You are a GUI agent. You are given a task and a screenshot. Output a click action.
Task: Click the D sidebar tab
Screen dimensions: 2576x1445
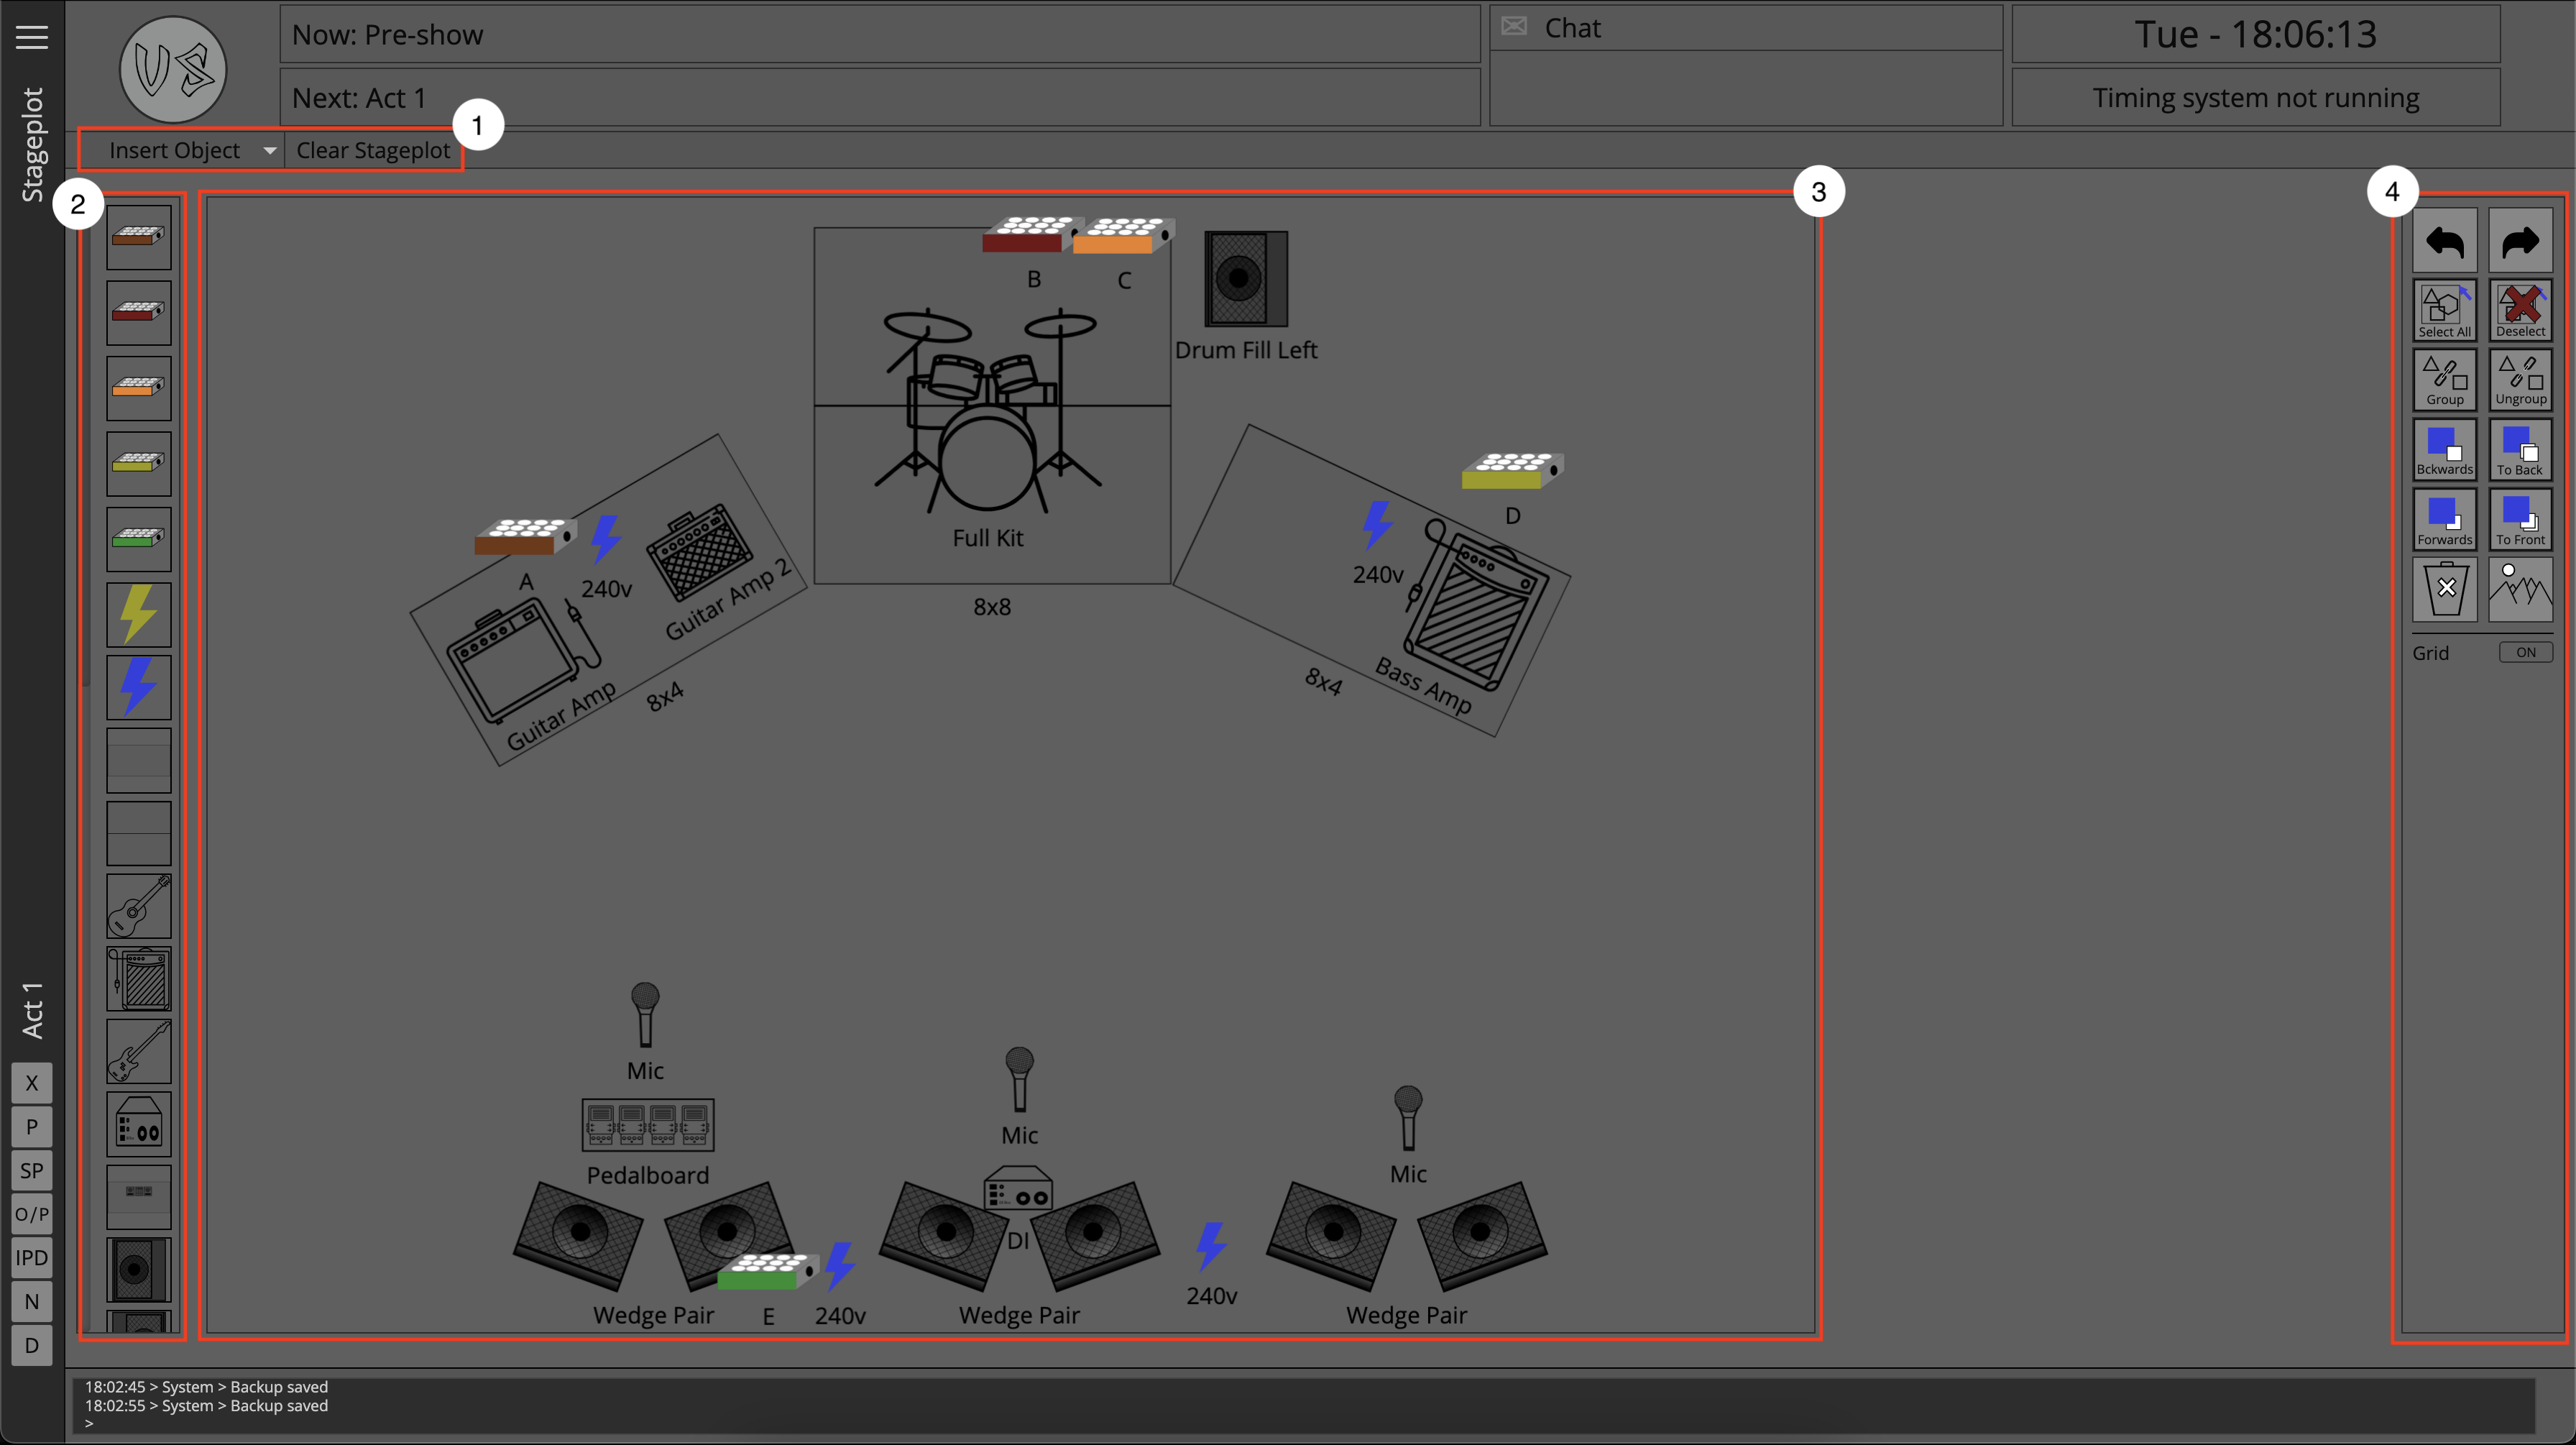[32, 1345]
